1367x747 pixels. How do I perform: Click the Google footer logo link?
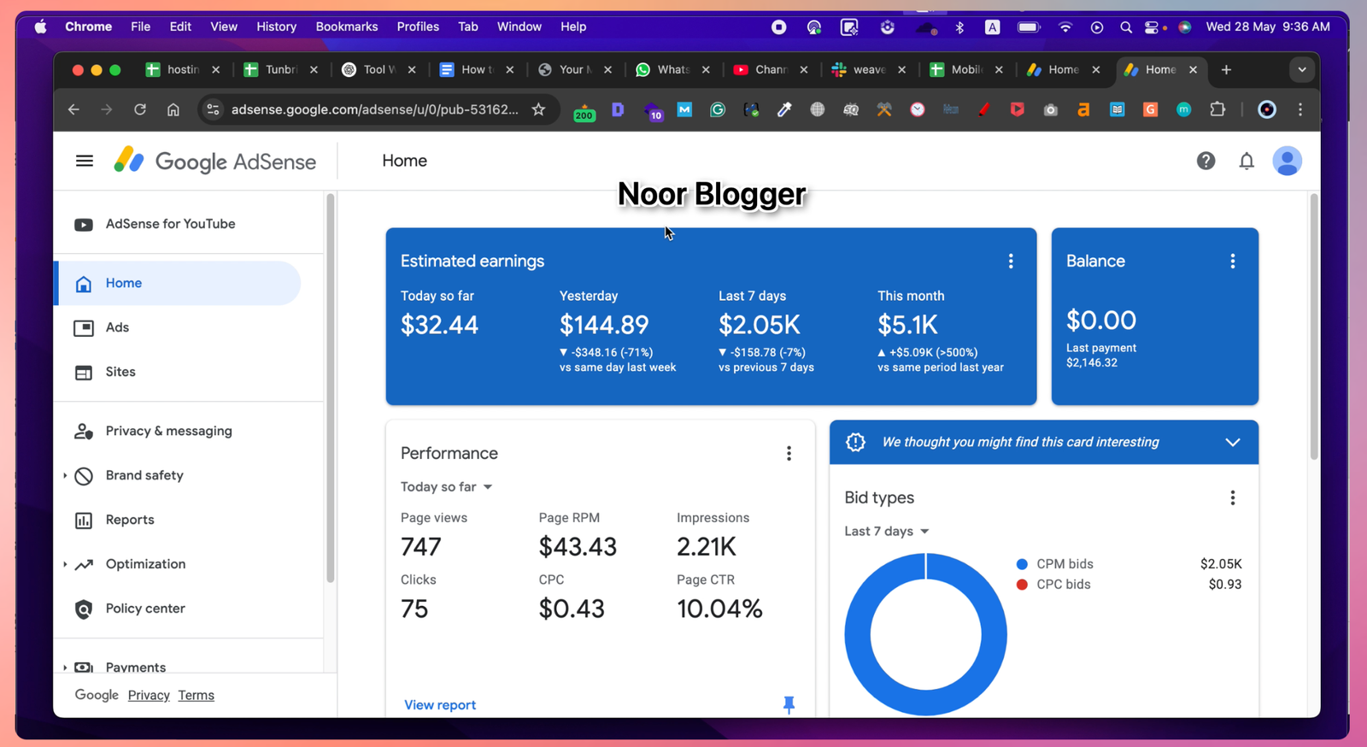pyautogui.click(x=97, y=695)
